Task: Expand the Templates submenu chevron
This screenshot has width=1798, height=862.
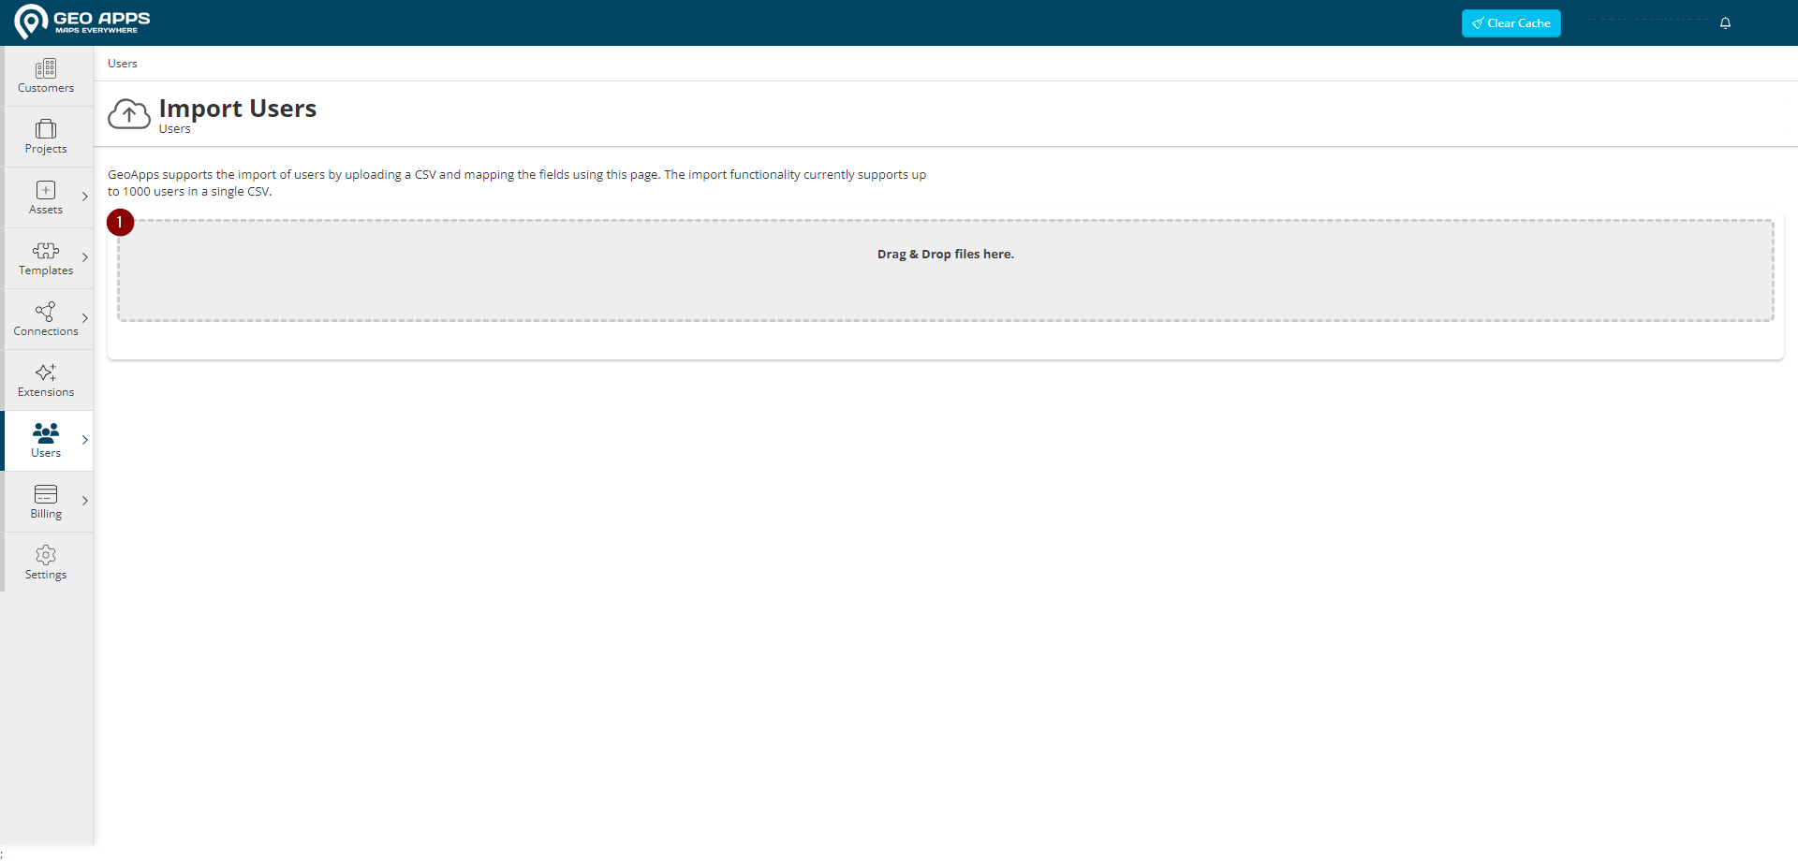Action: click(x=85, y=257)
